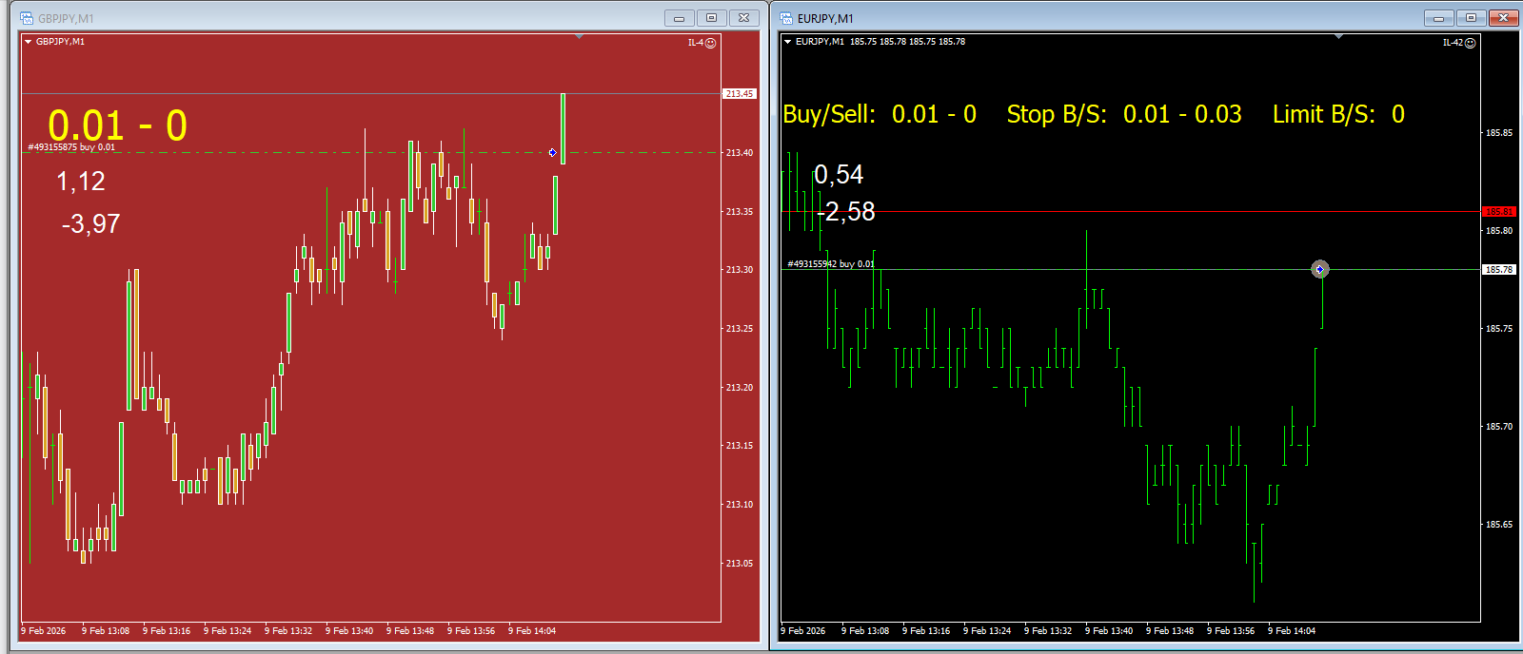Viewport: 1523px width, 654px height.
Task: Click the 9 Feb 13:40 time label in GBPJPY
Action: [349, 630]
